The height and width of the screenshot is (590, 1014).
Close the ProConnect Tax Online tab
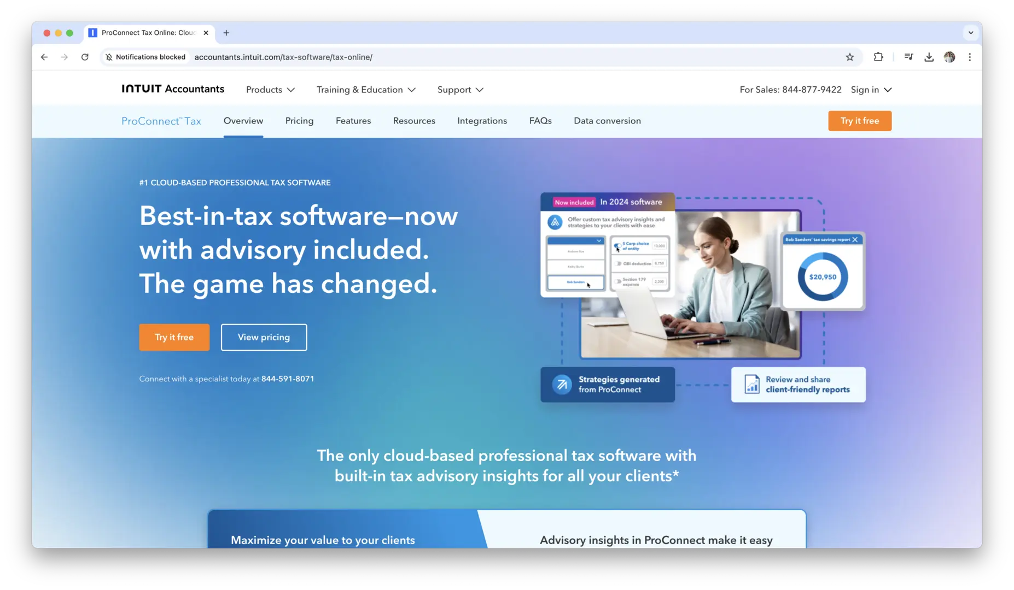click(x=206, y=33)
